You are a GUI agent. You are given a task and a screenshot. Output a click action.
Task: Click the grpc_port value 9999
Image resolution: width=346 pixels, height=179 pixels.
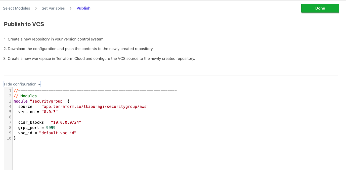(51, 128)
